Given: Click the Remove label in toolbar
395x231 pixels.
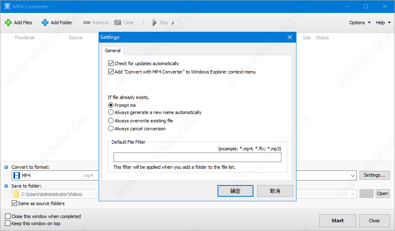Looking at the screenshot, I should (101, 23).
